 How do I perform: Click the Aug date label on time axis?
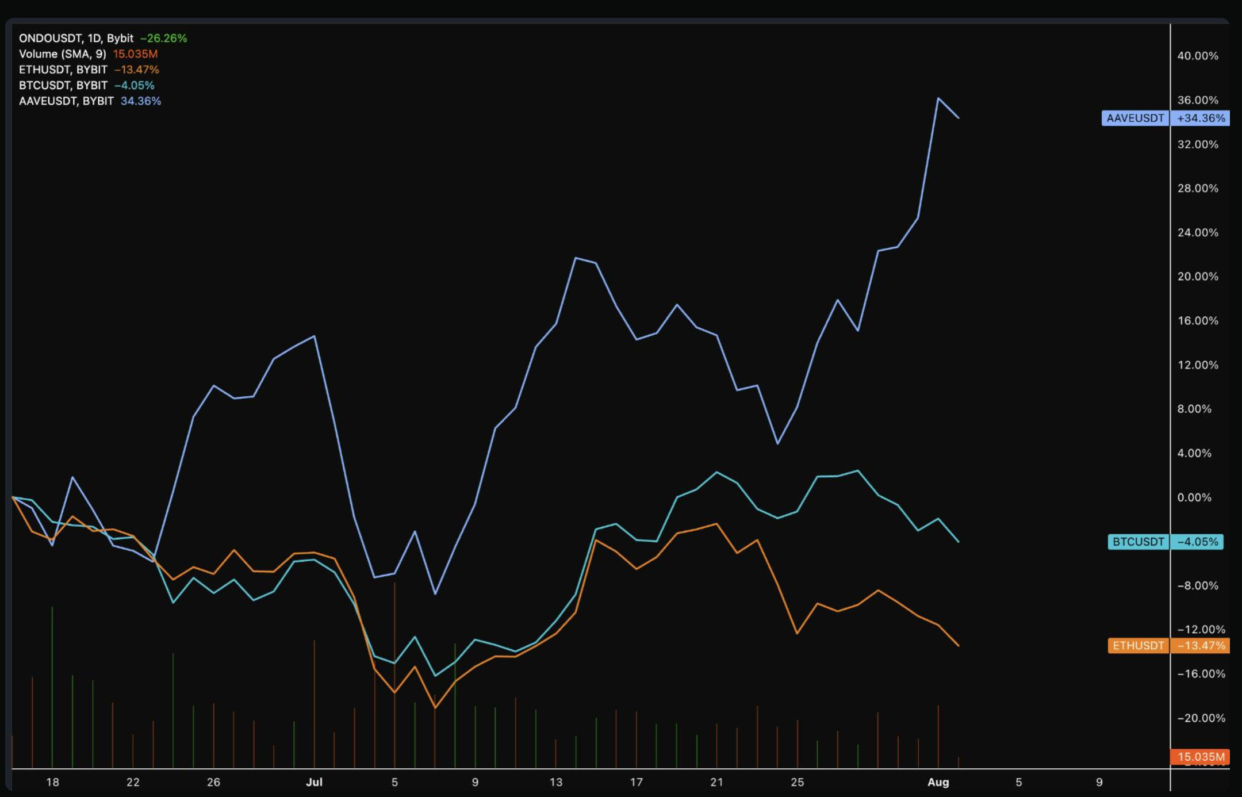coord(938,782)
